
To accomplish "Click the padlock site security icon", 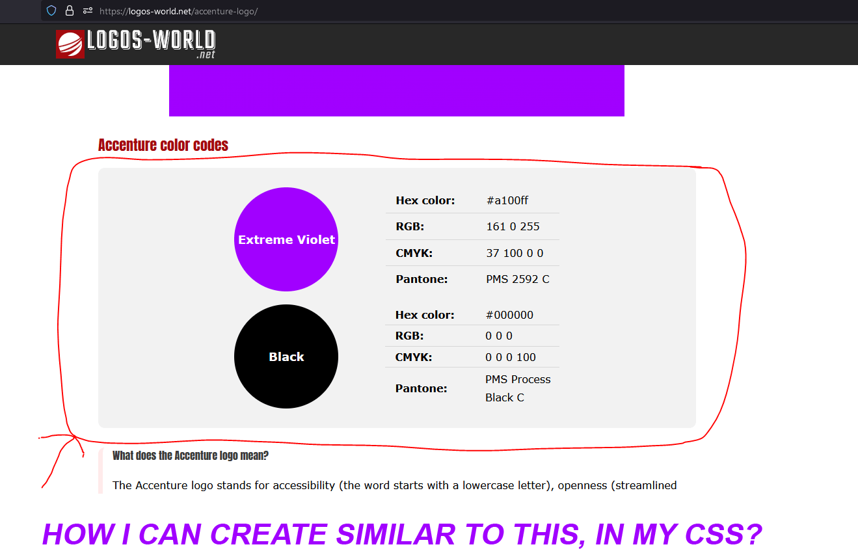I will click(x=70, y=11).
